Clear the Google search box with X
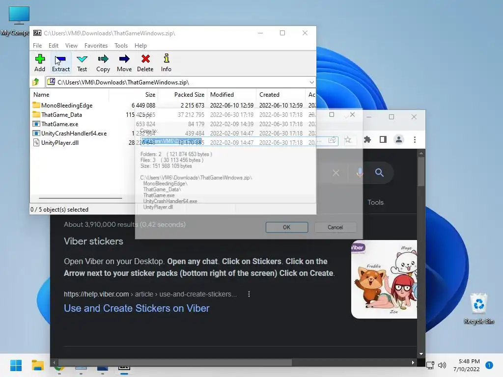This screenshot has height=377, width=503. (x=336, y=173)
